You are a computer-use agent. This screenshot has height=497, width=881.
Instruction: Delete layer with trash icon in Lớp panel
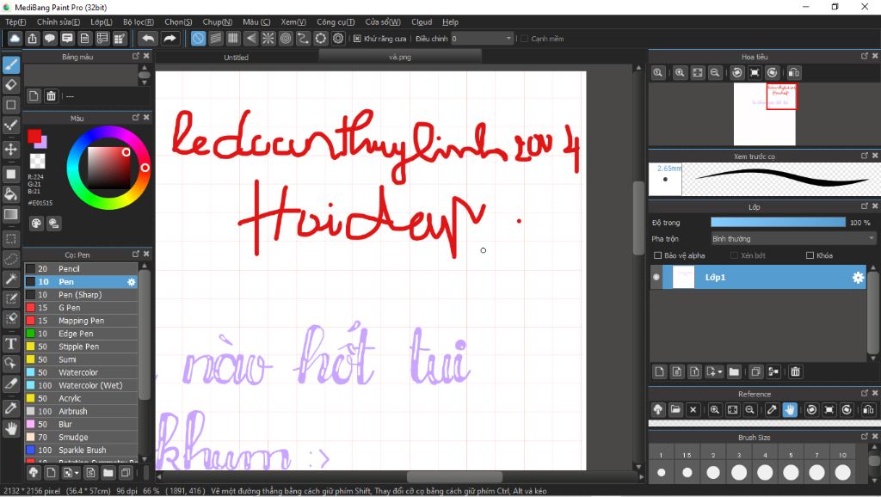[795, 371]
